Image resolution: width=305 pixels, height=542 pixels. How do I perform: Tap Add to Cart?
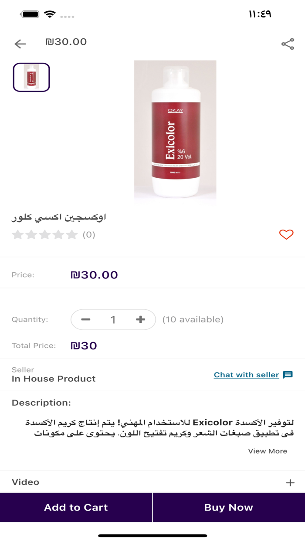[x=76, y=507]
